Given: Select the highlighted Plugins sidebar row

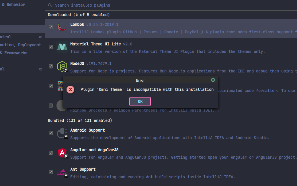Looking at the screenshot, I should (x=22, y=29).
